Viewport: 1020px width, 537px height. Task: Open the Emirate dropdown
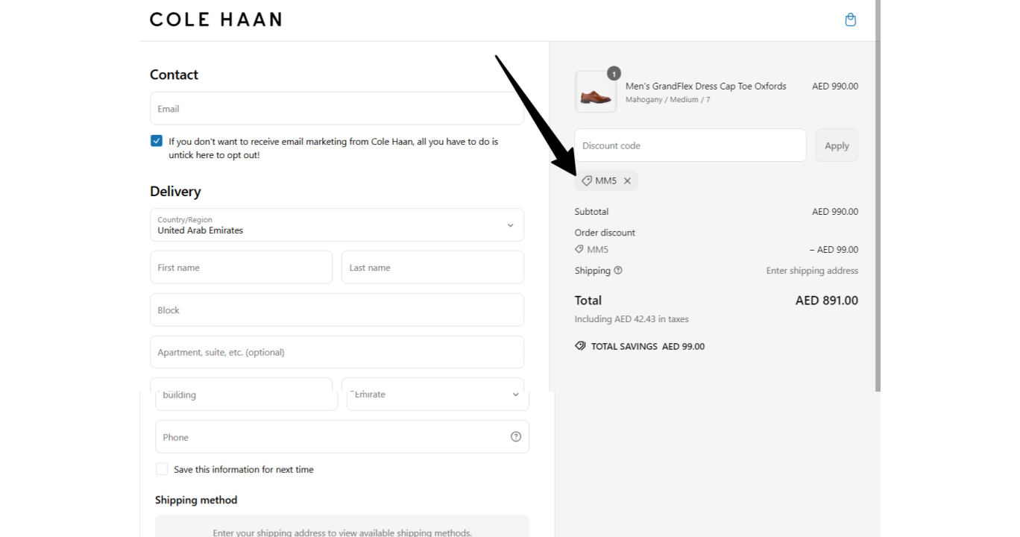click(438, 395)
